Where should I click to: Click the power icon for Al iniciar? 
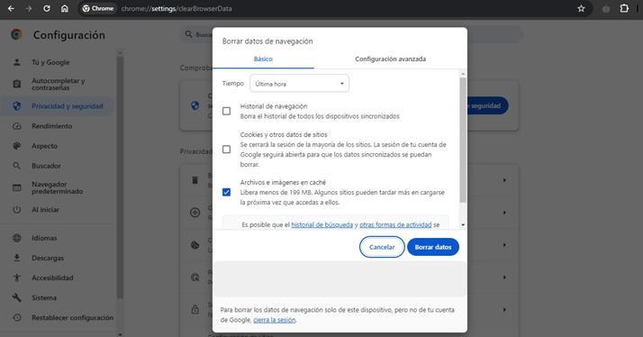[x=17, y=209]
